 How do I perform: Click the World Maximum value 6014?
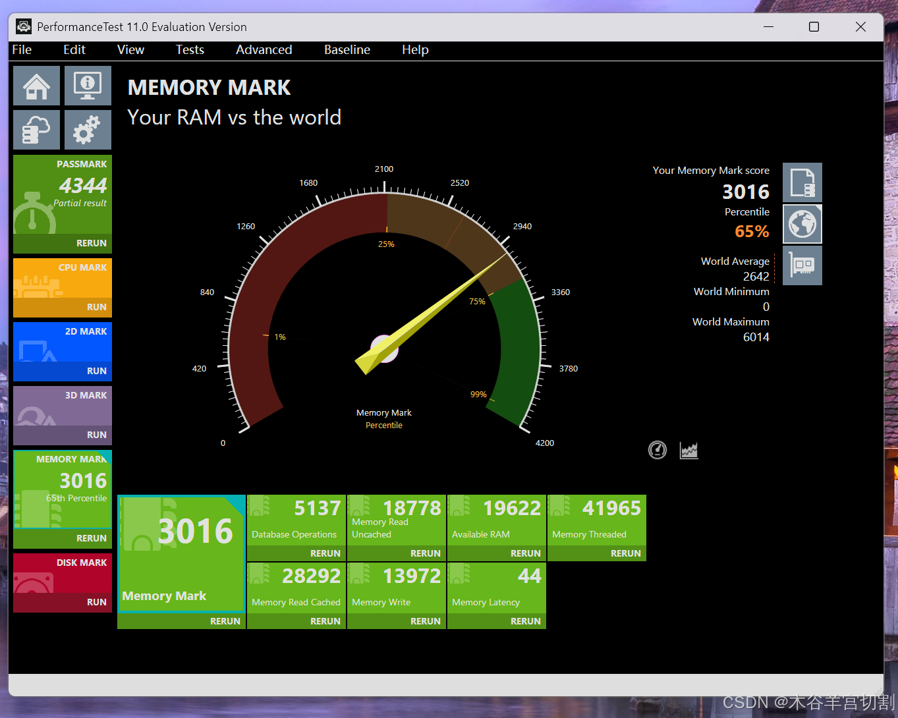pos(756,337)
